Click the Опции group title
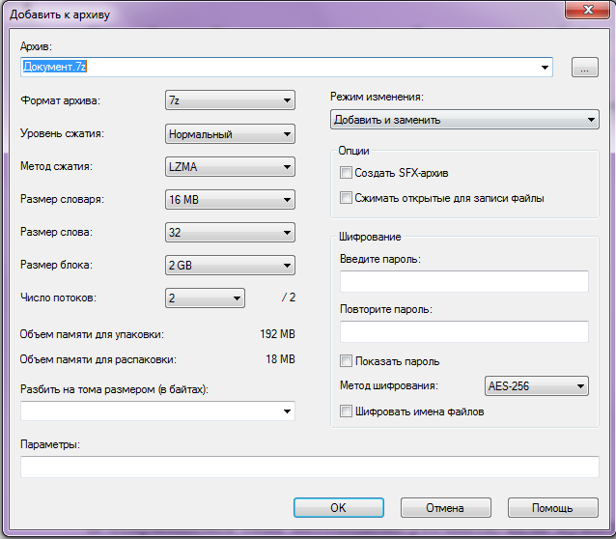616x539 pixels. coord(353,151)
